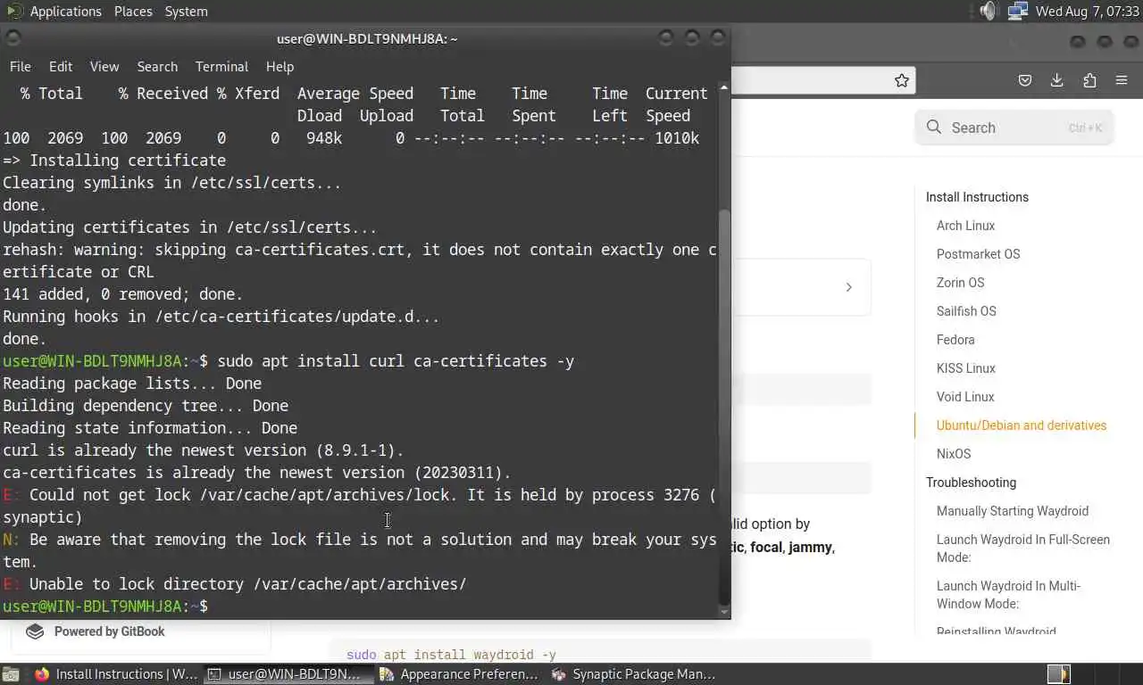Screen dimensions: 1143x685
Task: Click the '=> Installing certificate' line
Action: 114,161
